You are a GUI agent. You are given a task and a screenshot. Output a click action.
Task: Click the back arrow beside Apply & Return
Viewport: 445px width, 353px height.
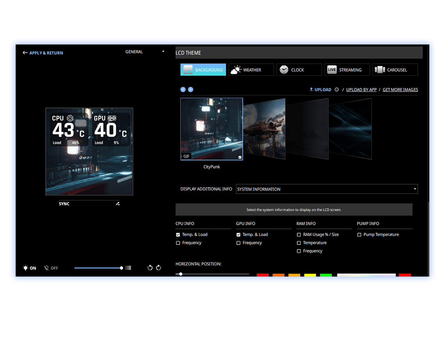pyautogui.click(x=25, y=53)
